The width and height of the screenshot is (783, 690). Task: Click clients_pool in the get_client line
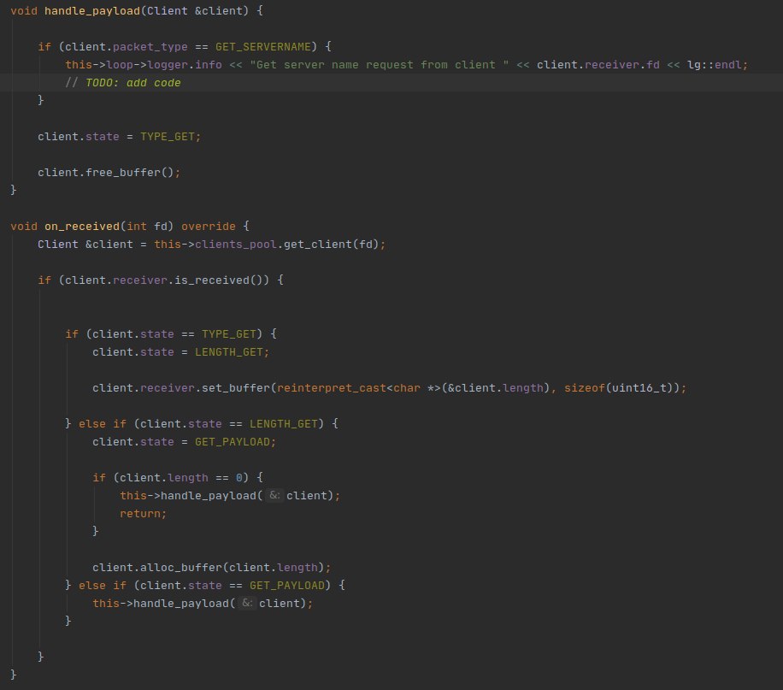point(236,245)
